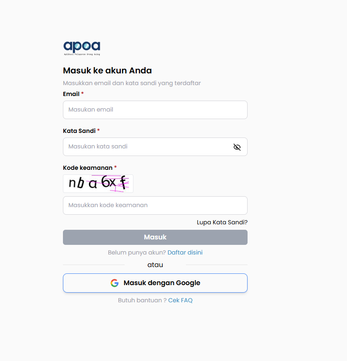Click the Google G icon
347x361 pixels.
click(115, 283)
